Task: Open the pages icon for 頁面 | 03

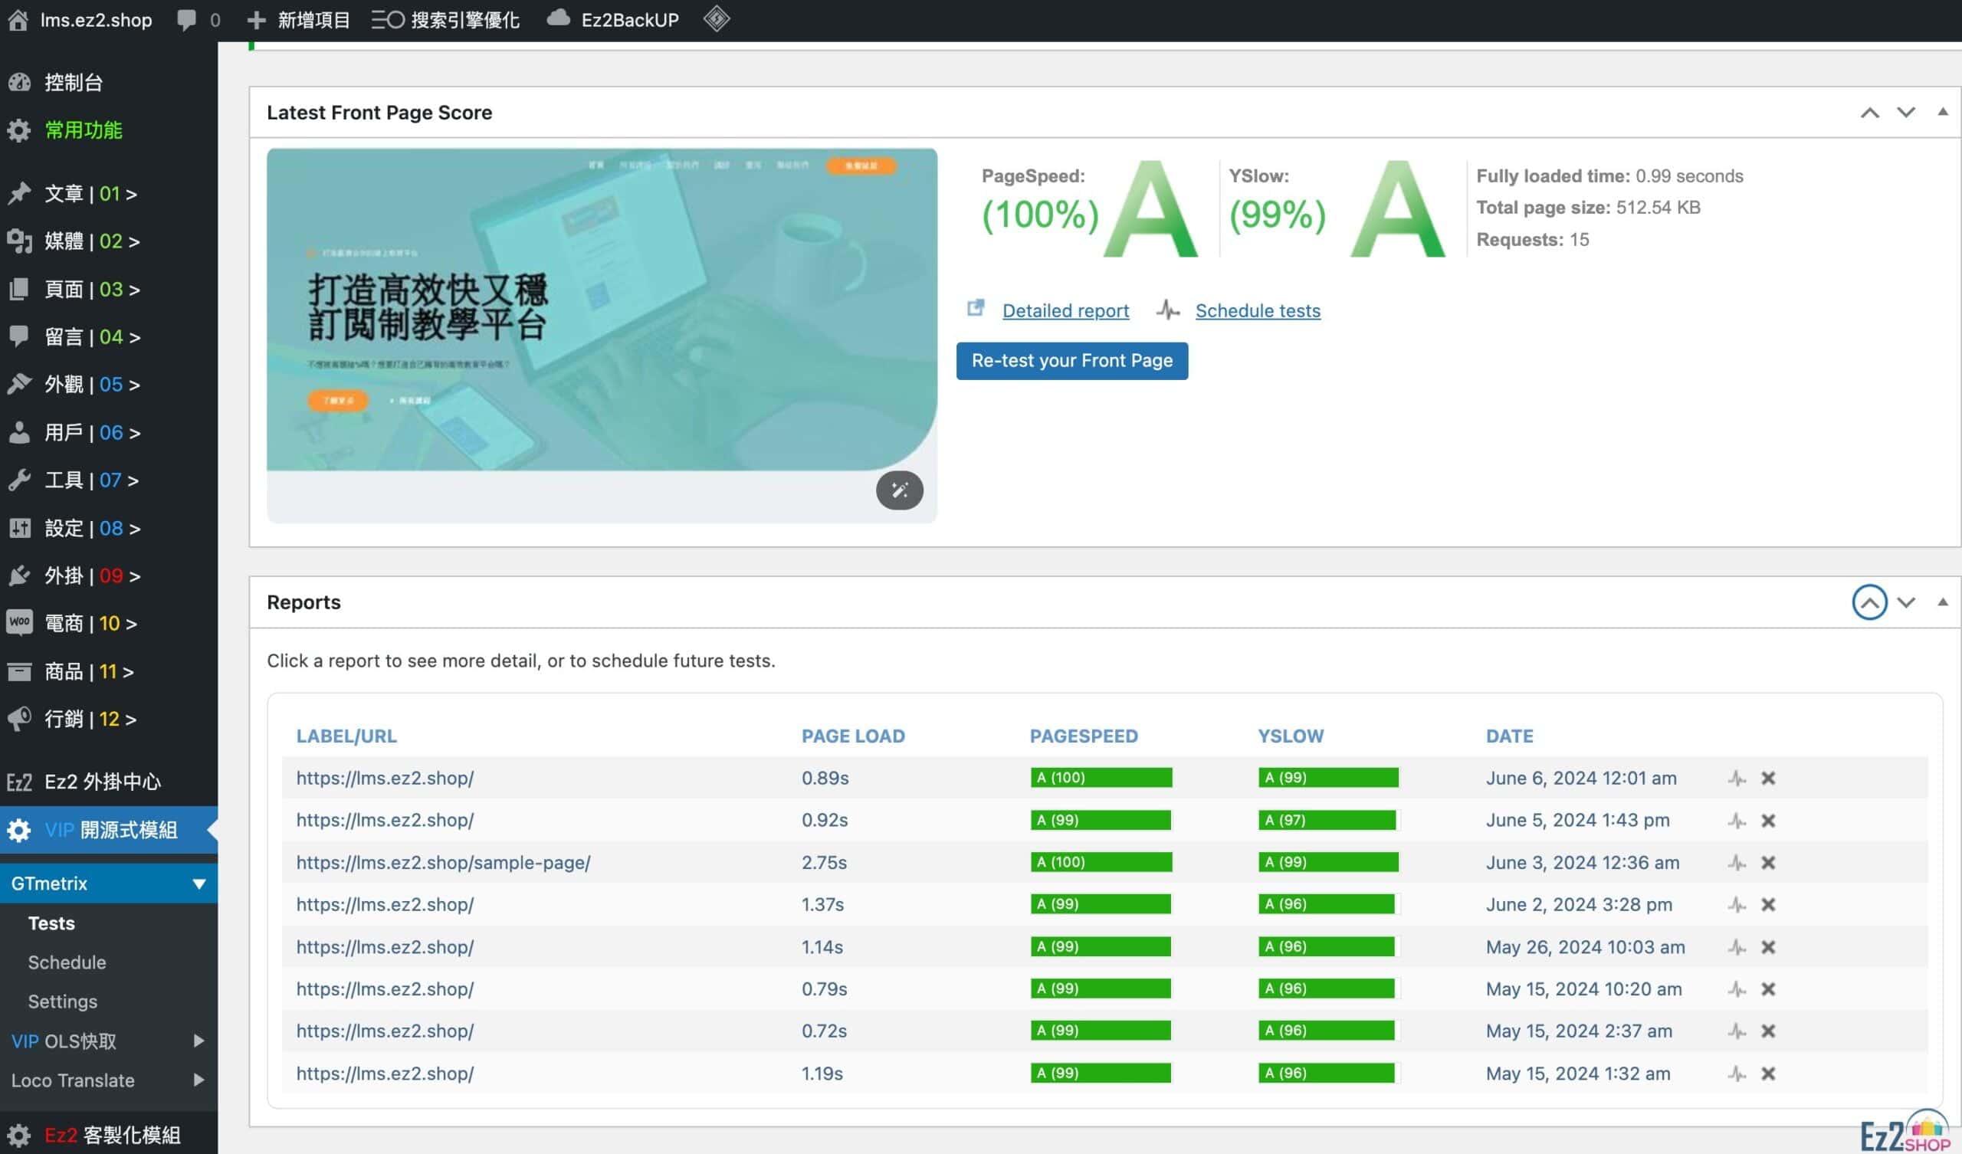Action: coord(19,289)
